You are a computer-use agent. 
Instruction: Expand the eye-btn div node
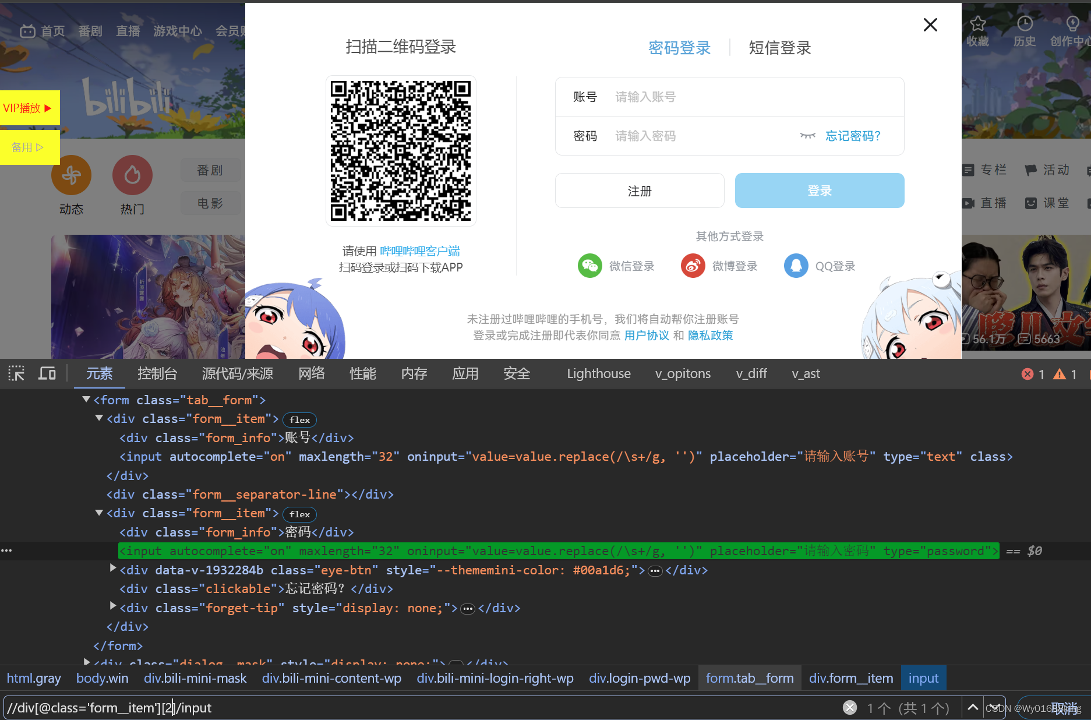point(113,569)
